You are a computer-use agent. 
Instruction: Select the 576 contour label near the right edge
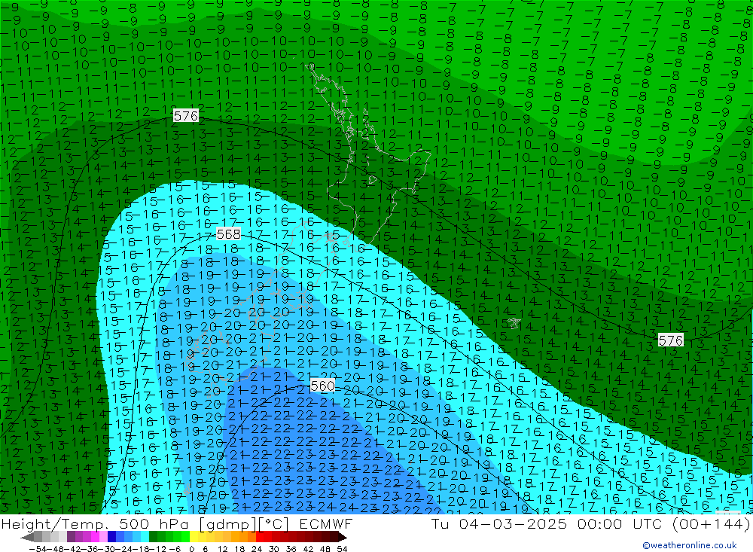click(670, 340)
